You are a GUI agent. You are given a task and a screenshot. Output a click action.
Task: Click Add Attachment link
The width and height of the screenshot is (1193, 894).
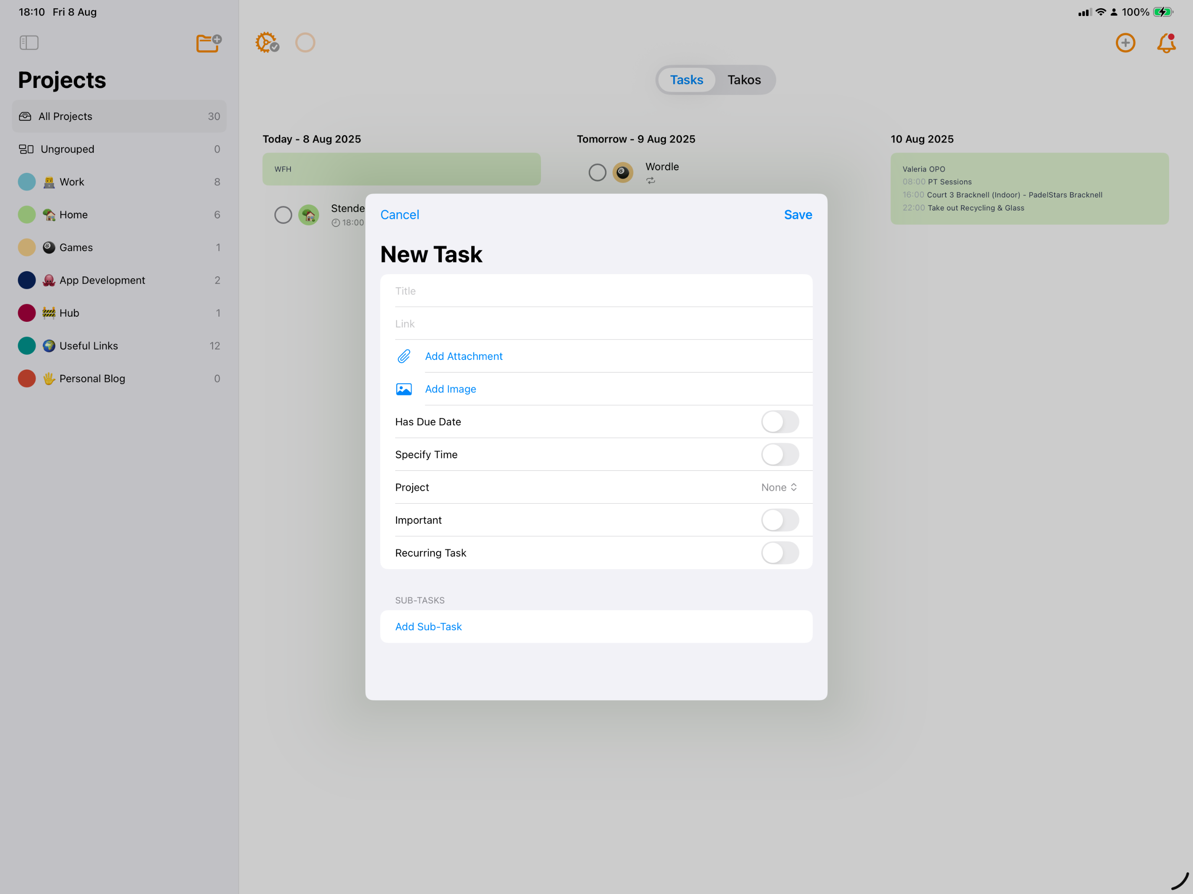click(x=464, y=356)
